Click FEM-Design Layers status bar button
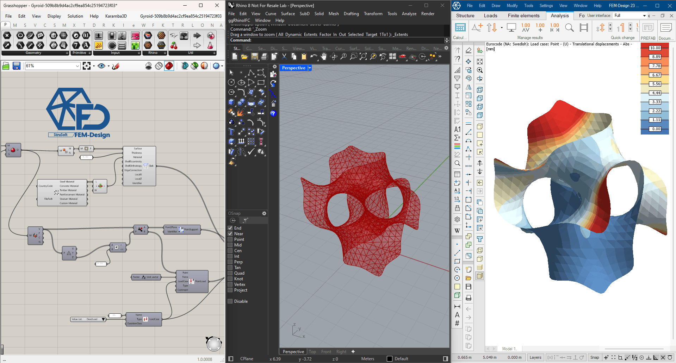This screenshot has width=676, height=363. coord(535,357)
